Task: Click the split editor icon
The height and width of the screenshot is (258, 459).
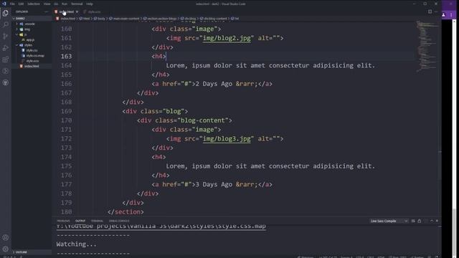Action: tap(430, 11)
